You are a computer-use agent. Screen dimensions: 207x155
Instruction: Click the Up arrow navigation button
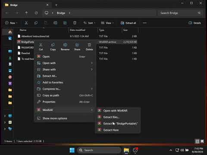[26, 13]
